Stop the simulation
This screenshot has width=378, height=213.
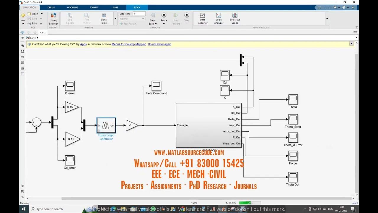[x=187, y=17]
